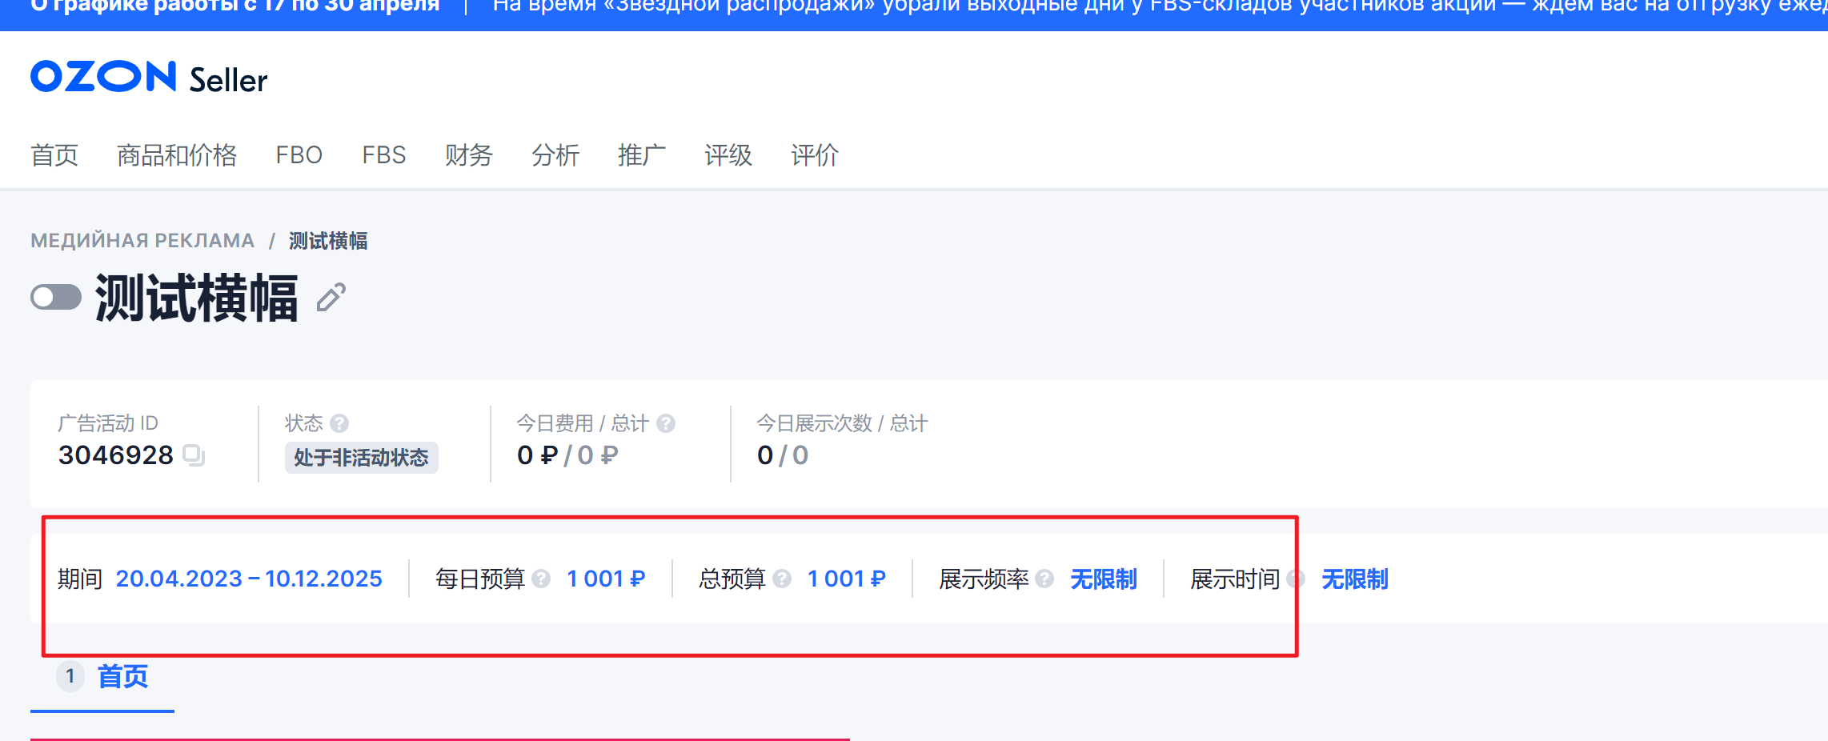The width and height of the screenshot is (1828, 741).
Task: Go to МЕДИЙНАЯ РЕКЛАМА breadcrumb
Action: click(x=142, y=241)
